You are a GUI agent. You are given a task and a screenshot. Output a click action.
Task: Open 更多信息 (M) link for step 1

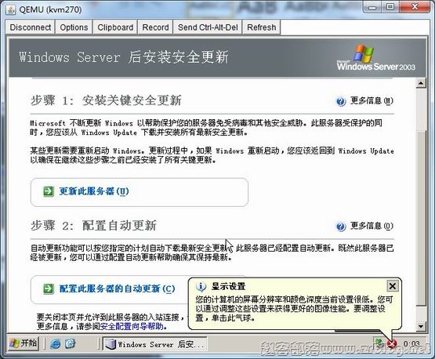point(372,100)
